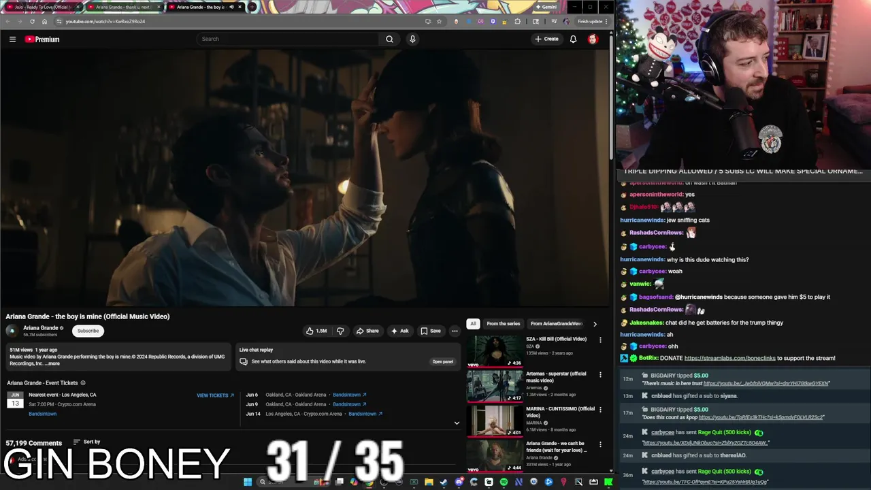Image resolution: width=871 pixels, height=490 pixels.
Task: Click VIEW TICKETS link
Action: (215, 395)
